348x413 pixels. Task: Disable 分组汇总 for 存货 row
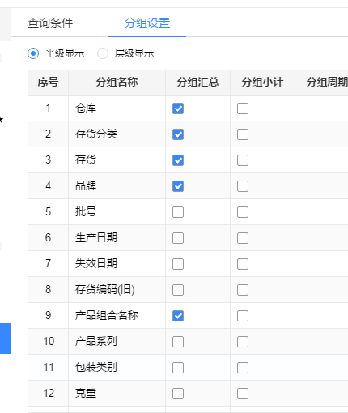[x=178, y=160]
